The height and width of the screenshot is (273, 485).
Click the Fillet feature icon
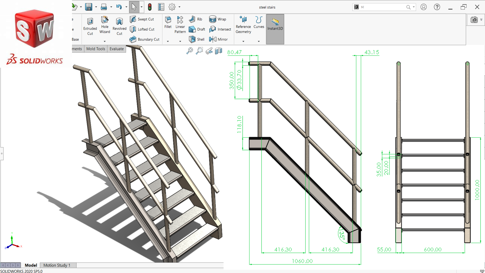coord(168,22)
